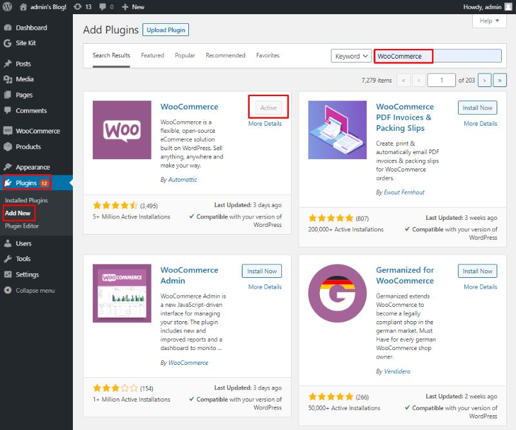This screenshot has width=516, height=430.
Task: Click the Products box icon
Action: 8,147
